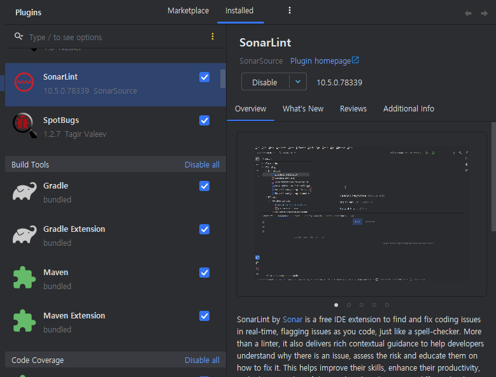
Task: Click the Code Coverage section header
Action: coord(115,360)
